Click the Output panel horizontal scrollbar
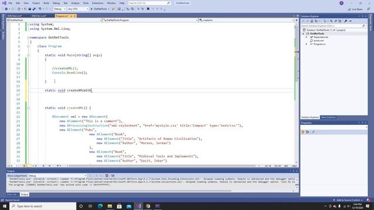The height and width of the screenshot is (210, 374). pos(120,191)
